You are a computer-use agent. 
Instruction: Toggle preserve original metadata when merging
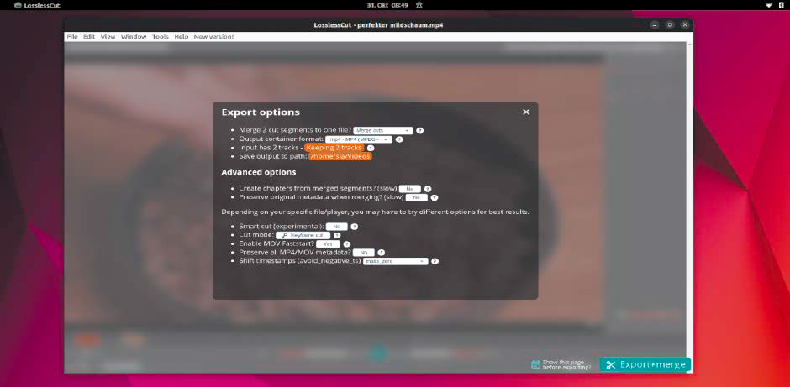(x=417, y=198)
